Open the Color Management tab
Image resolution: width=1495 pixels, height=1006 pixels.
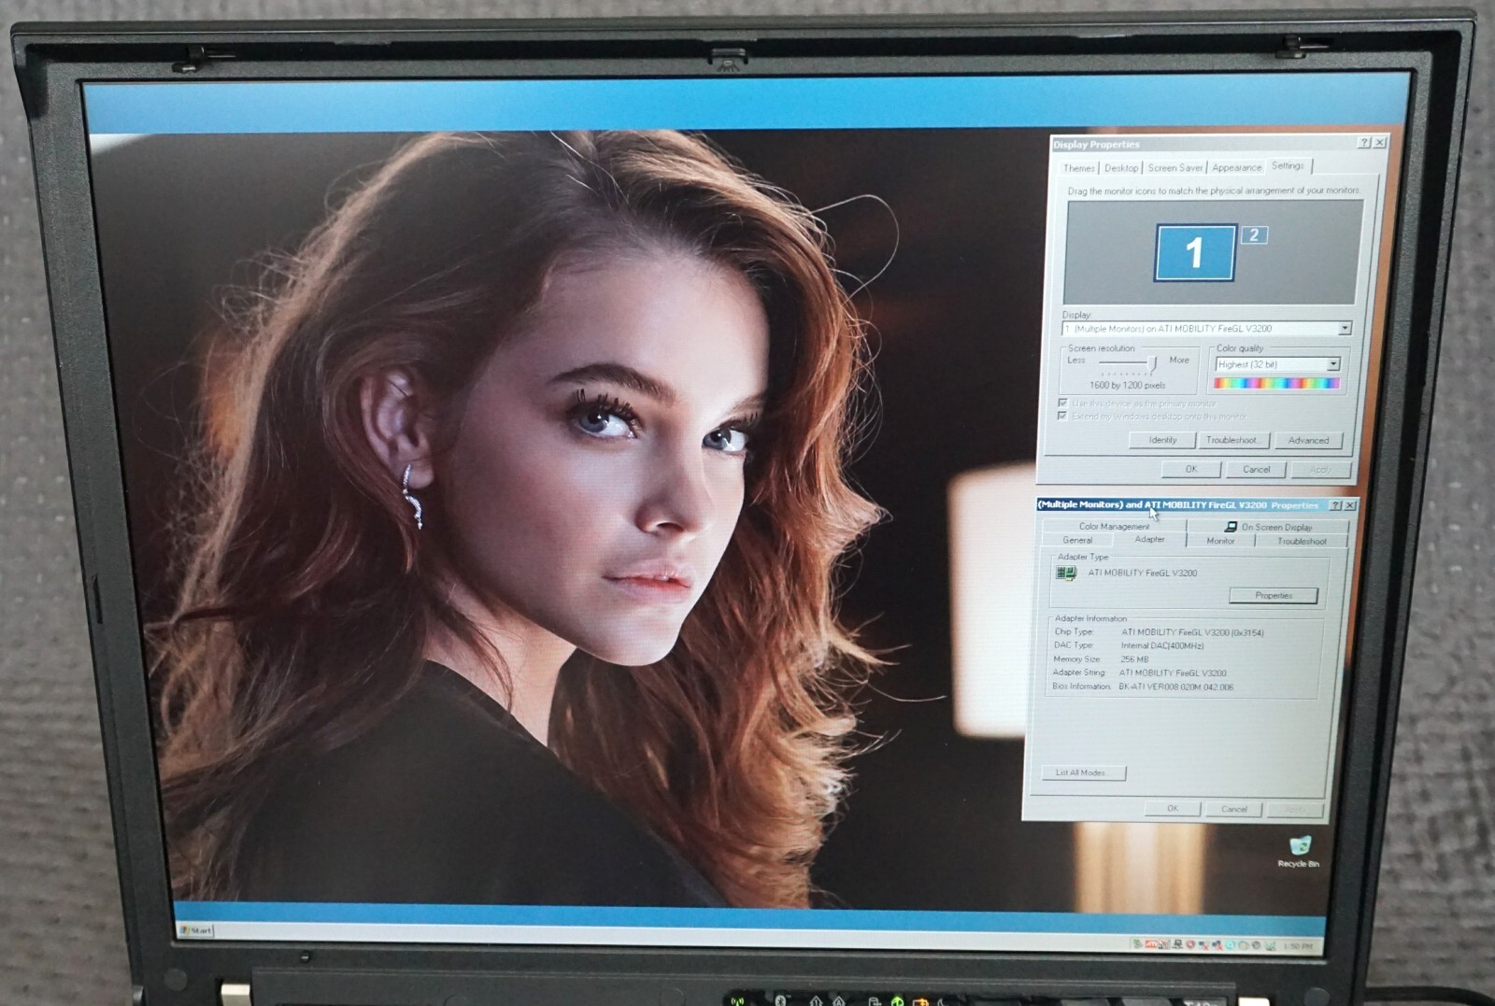point(1114,526)
